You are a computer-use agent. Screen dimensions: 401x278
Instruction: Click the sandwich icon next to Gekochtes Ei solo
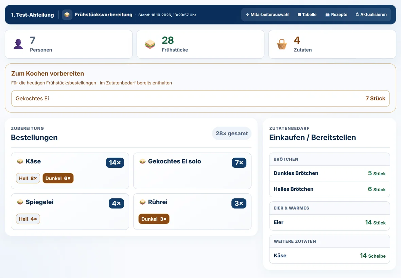(142, 161)
